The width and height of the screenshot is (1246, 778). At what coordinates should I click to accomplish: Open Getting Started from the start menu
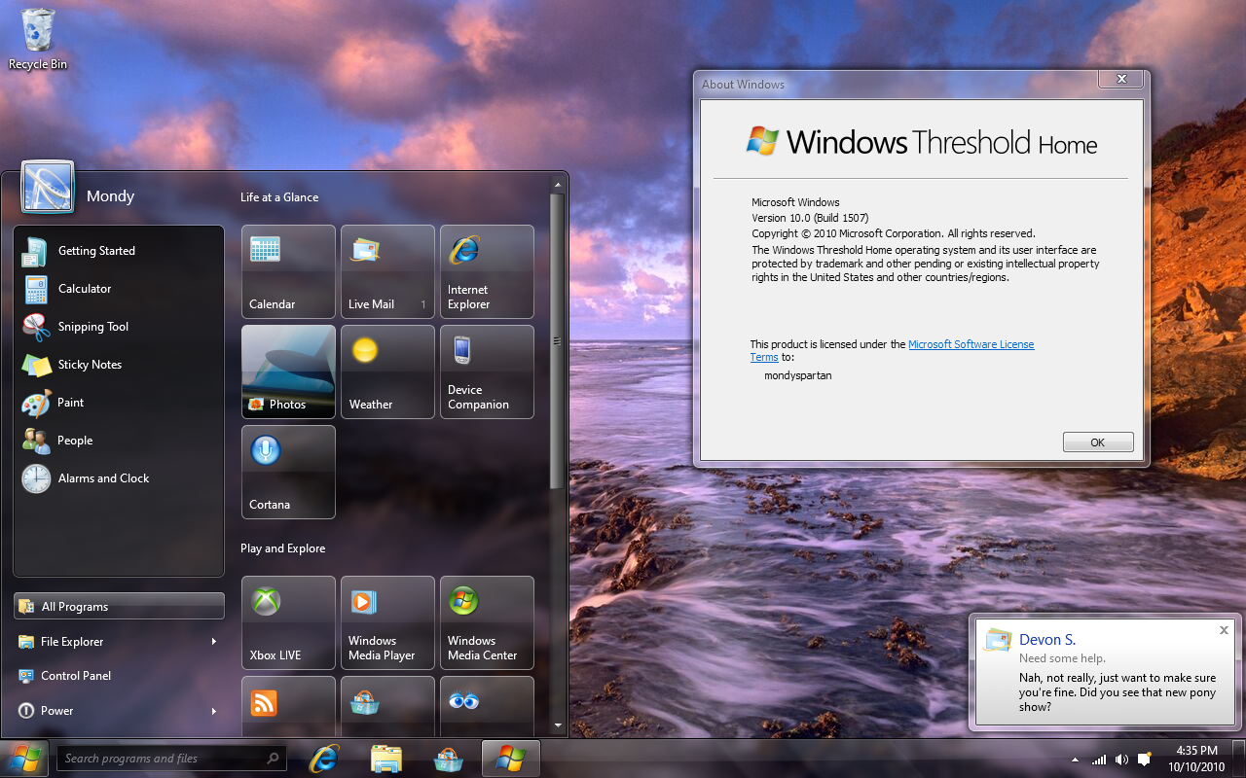119,251
